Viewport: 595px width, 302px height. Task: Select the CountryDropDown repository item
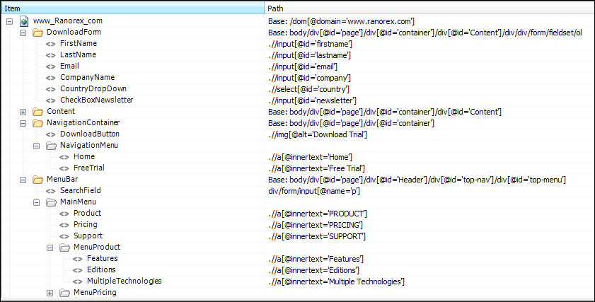click(x=93, y=89)
